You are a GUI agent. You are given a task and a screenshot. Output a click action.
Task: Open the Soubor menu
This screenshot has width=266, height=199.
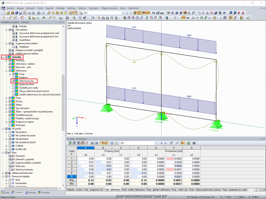pos(10,8)
